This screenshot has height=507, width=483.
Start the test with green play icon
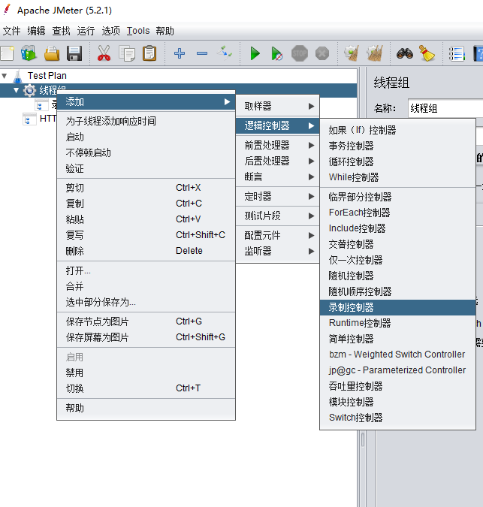[x=255, y=53]
